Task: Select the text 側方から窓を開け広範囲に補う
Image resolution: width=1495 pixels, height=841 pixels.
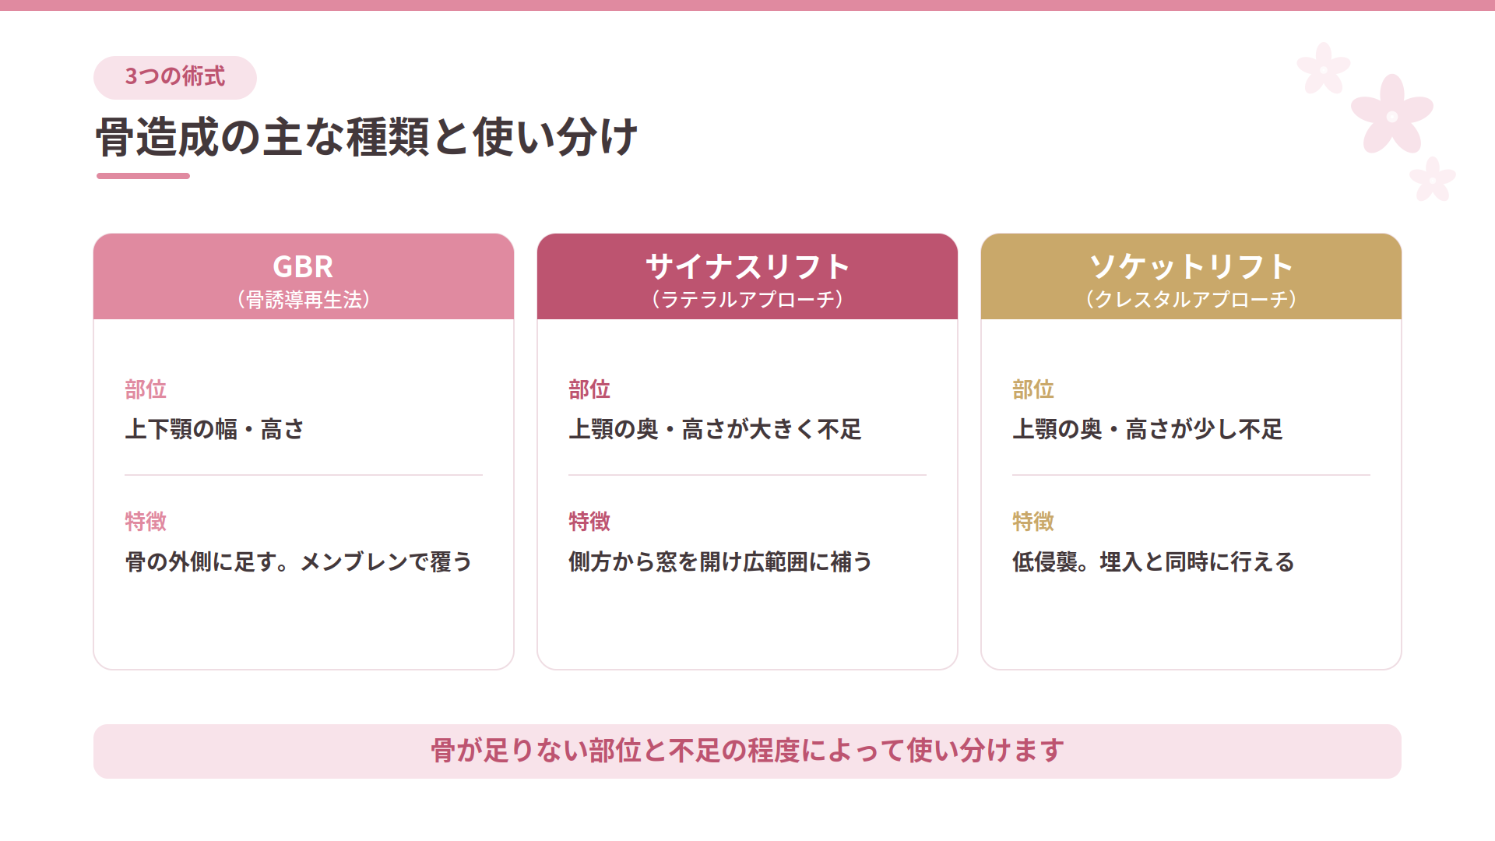Action: (720, 561)
